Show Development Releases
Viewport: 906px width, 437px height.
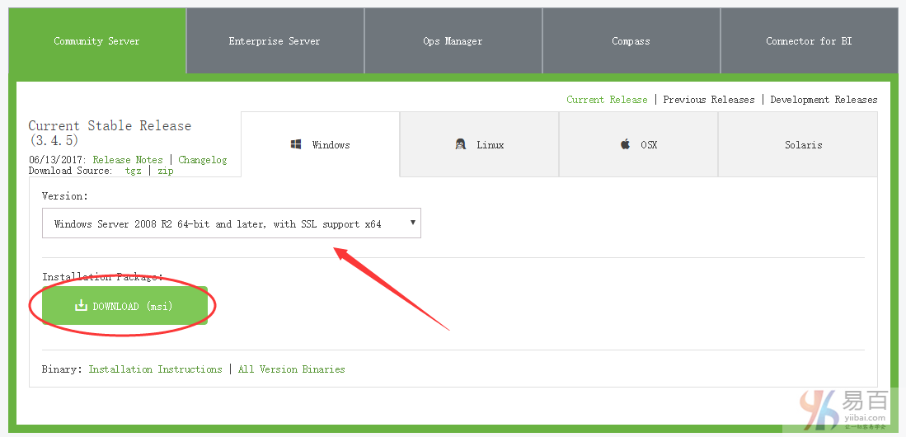pyautogui.click(x=824, y=100)
